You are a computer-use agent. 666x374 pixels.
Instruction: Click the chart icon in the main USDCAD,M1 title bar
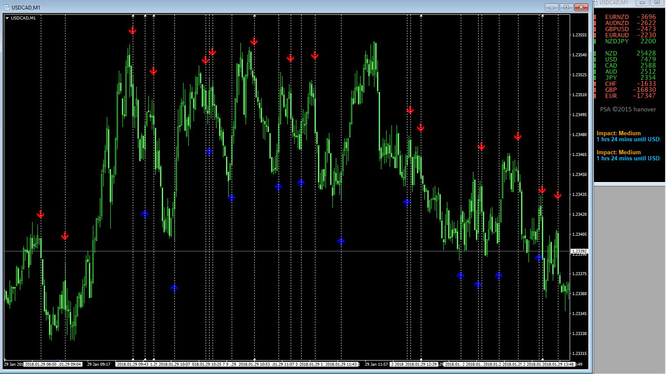click(x=7, y=7)
